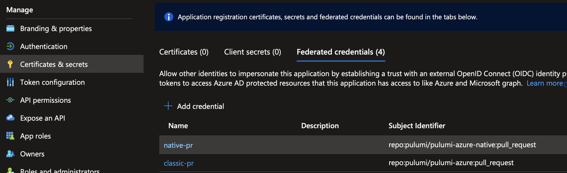Select Certificates & secrets in sidebar
This screenshot has height=173, width=567.
72,64
